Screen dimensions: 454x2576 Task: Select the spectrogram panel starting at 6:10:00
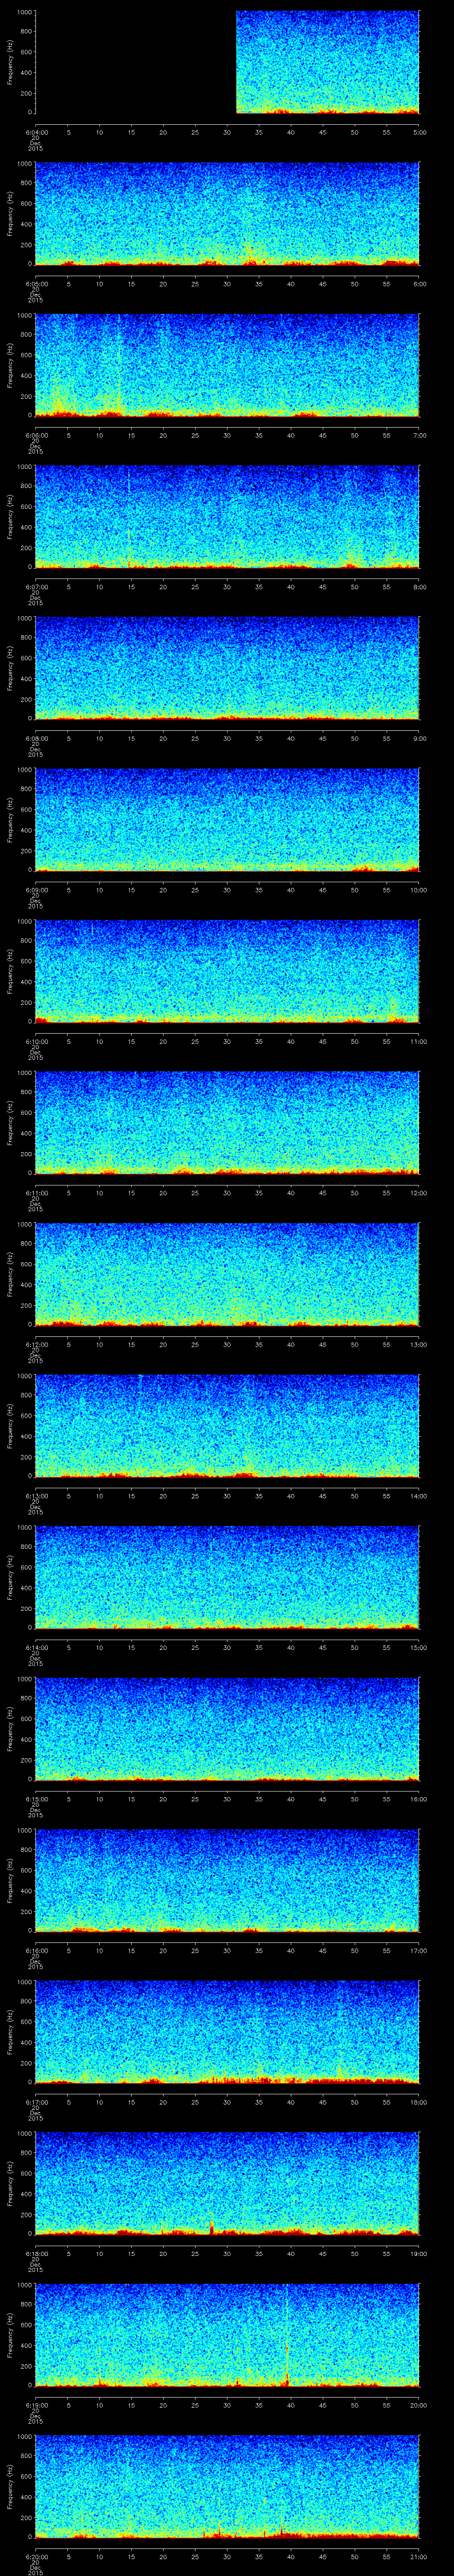[227, 972]
